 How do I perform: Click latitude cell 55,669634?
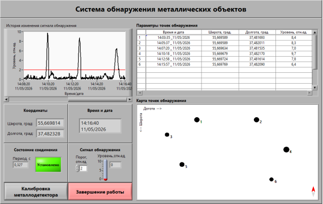220,48
